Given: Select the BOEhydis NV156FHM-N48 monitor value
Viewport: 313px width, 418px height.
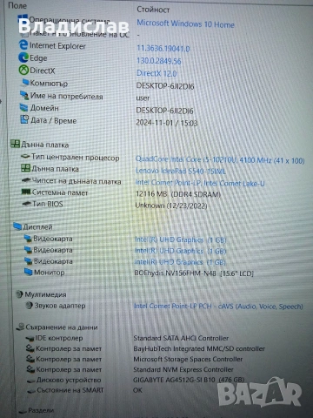Looking at the screenshot, I should click(194, 273).
